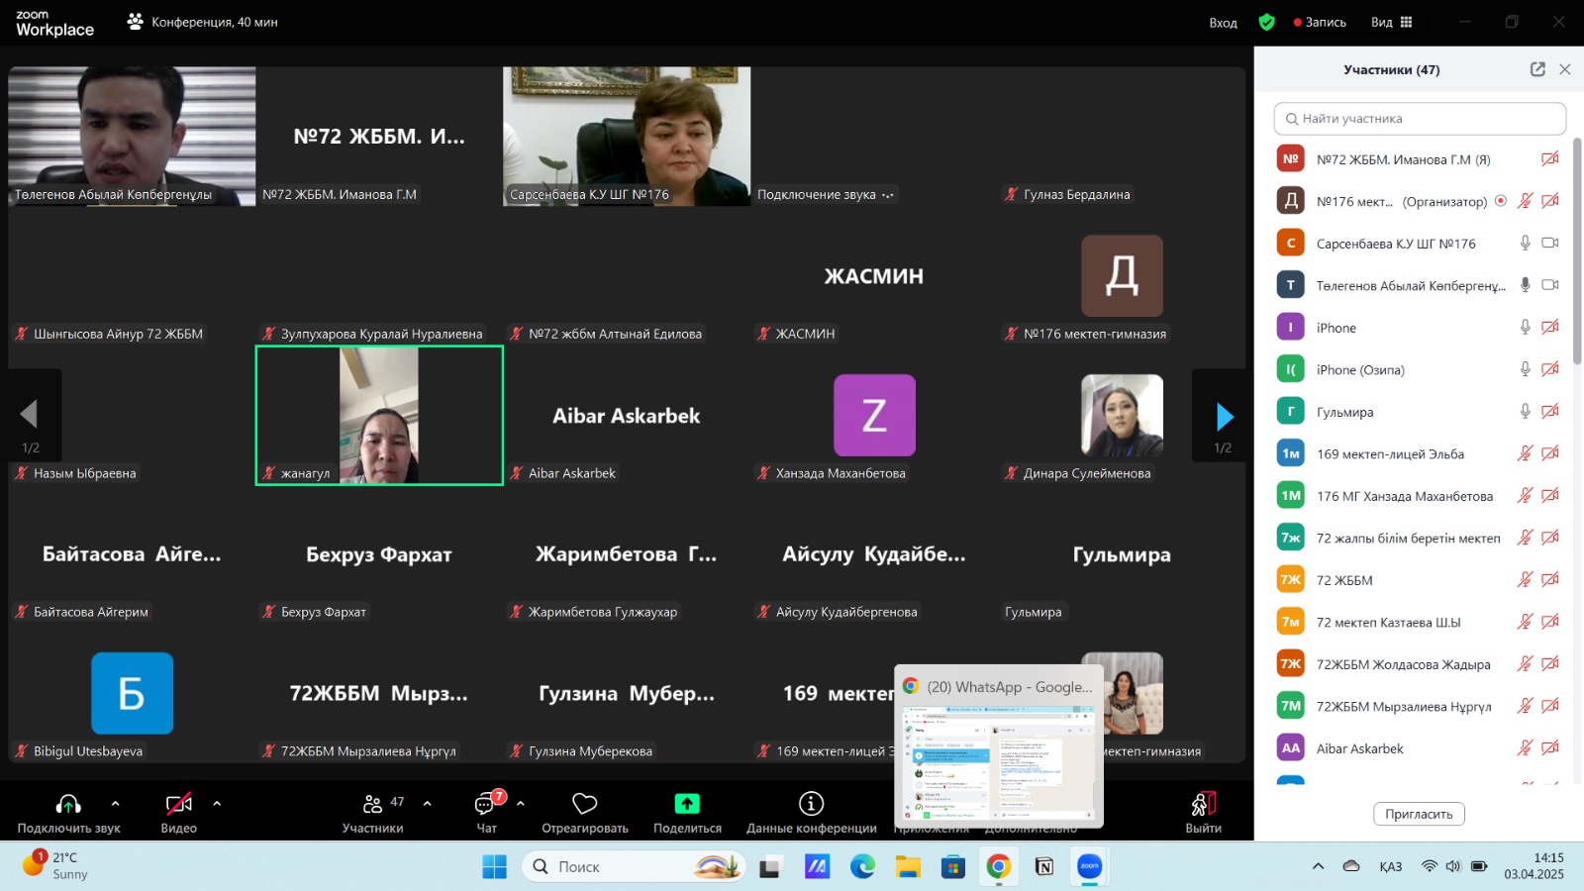
Task: Click the participant search field
Action: tap(1420, 119)
